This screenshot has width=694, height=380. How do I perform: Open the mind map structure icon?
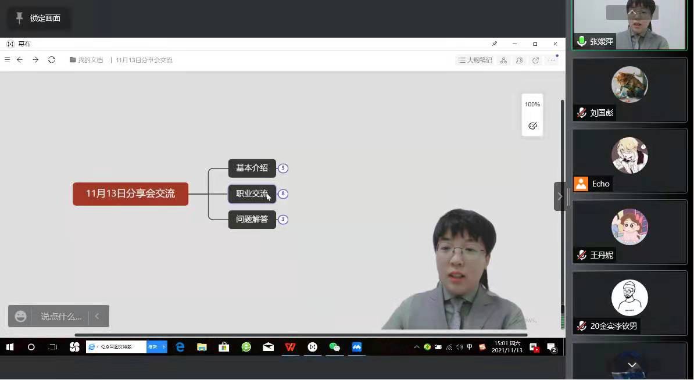(503, 60)
